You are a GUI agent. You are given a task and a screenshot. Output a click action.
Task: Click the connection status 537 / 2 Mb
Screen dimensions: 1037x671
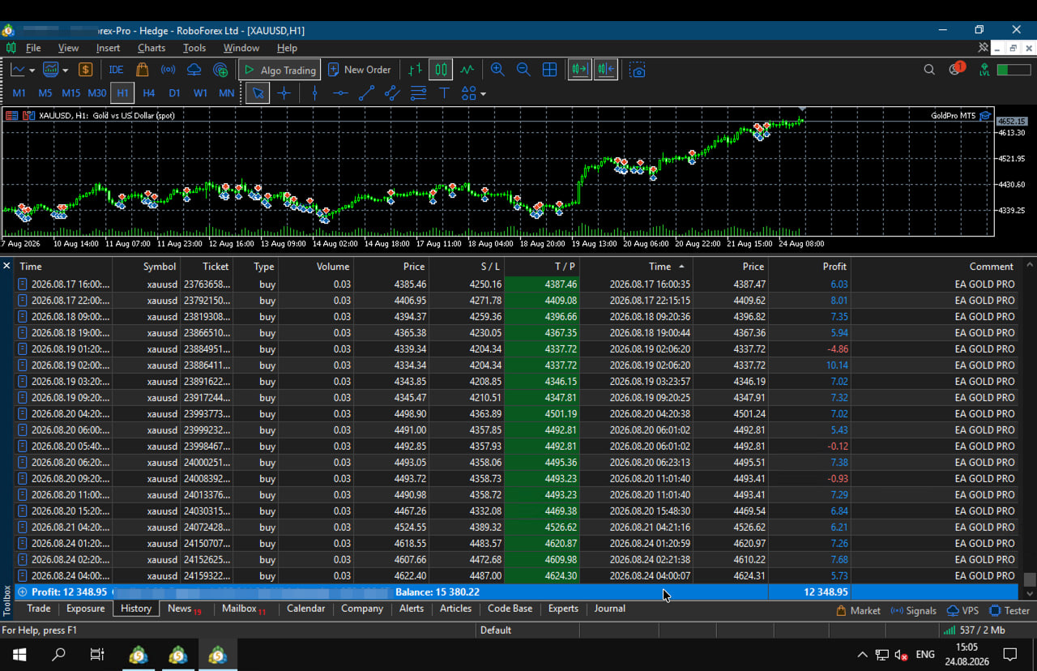(975, 630)
